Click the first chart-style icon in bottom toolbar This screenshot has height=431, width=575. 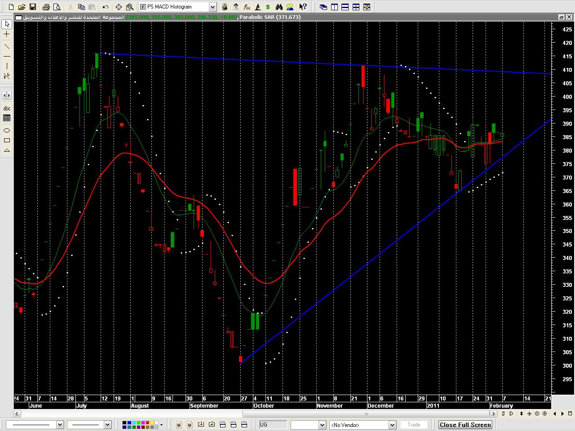(x=178, y=425)
